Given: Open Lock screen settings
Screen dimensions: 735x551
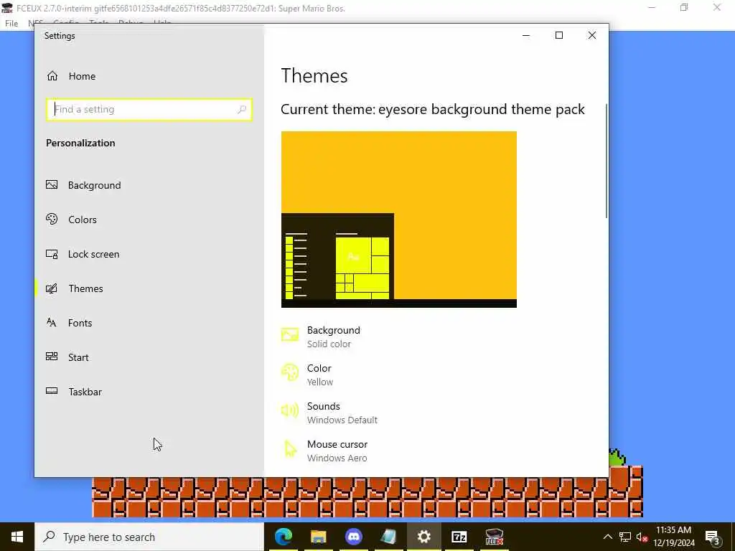Looking at the screenshot, I should tap(83, 254).
